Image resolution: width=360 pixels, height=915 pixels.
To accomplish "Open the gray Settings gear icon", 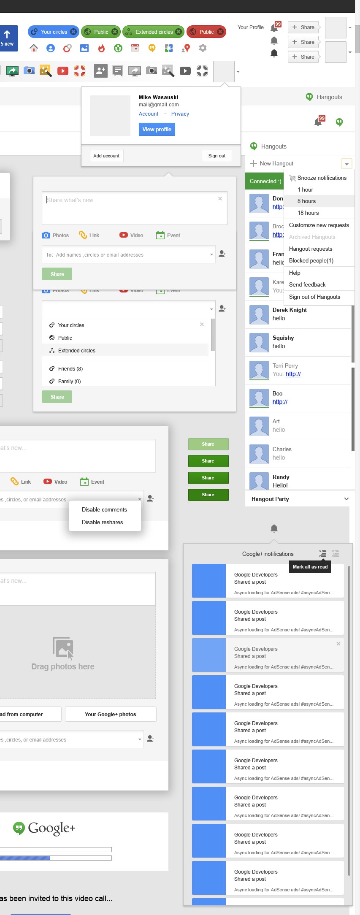I will (203, 48).
